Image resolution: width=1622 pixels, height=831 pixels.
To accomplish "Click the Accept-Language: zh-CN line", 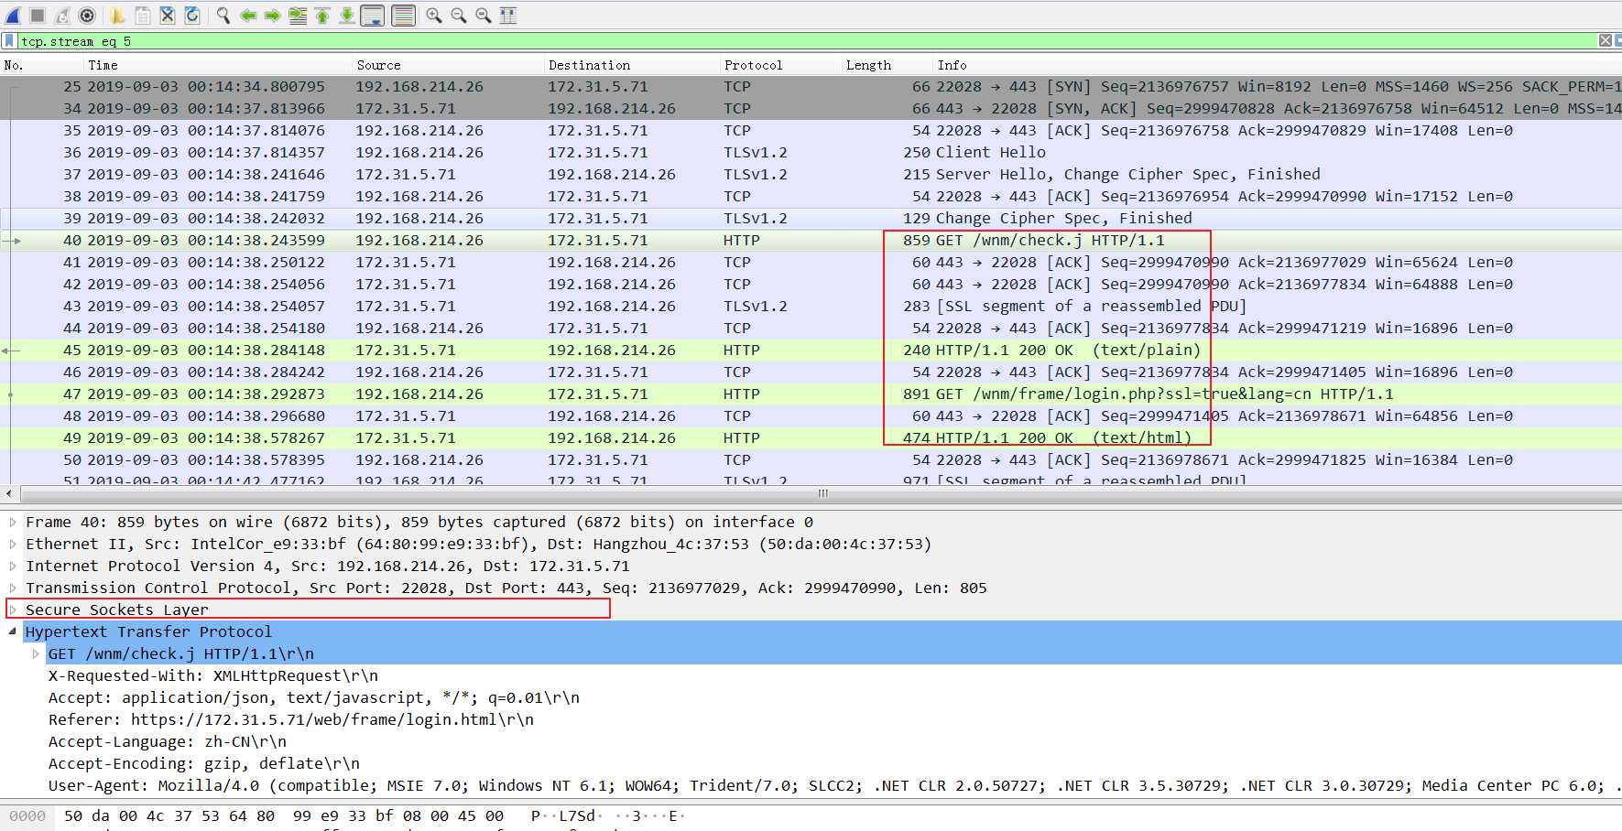I will click(168, 741).
